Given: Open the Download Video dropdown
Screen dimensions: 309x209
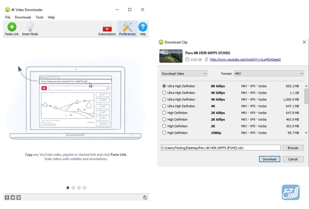Looking at the screenshot, I should 184,73.
